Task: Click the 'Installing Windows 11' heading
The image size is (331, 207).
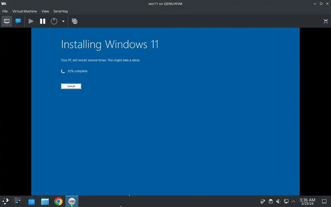Action: pos(110,44)
